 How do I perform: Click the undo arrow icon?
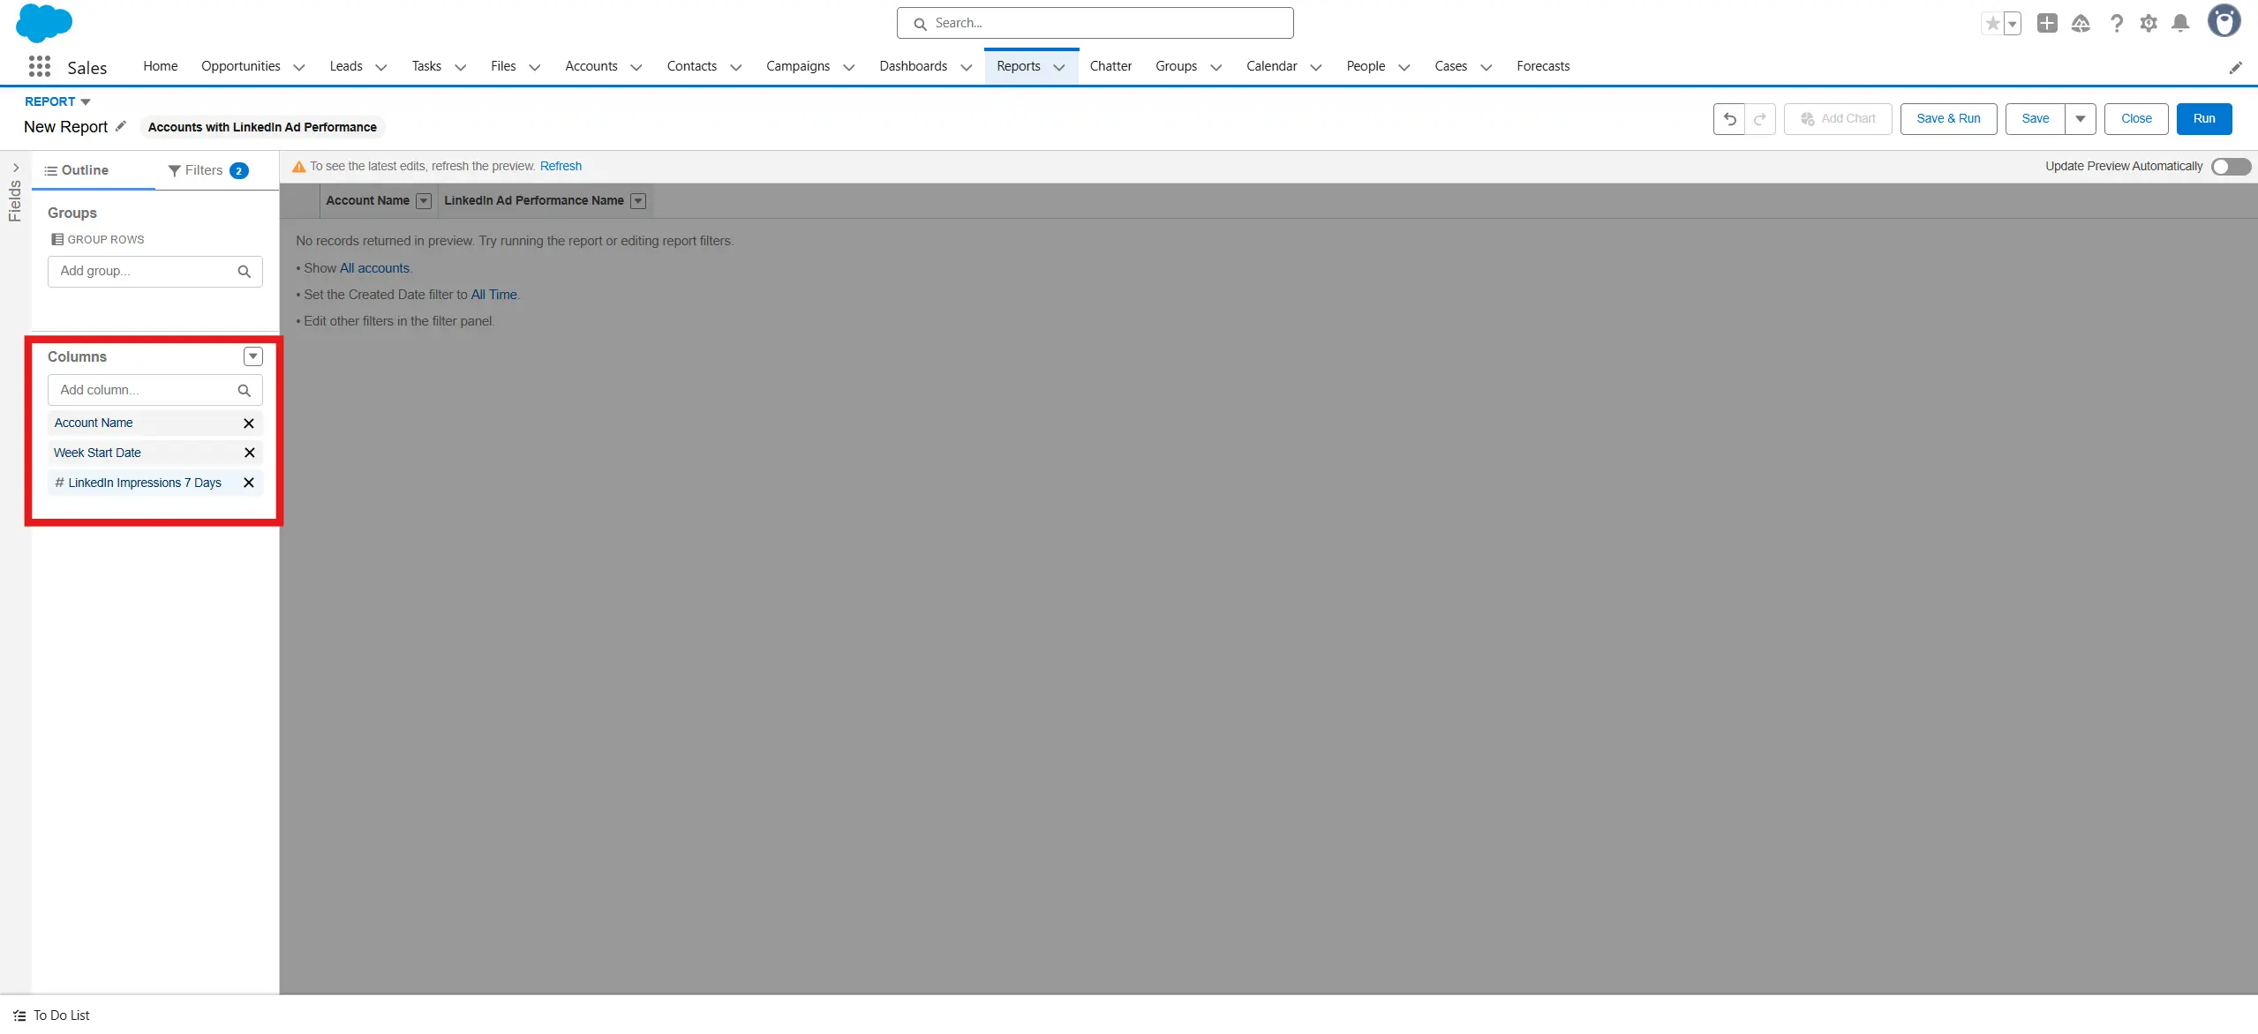[x=1729, y=119]
